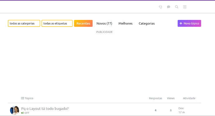Viewport: 215px width, 116px height.
Task: Sort by Respostas column header
Action: (x=155, y=98)
